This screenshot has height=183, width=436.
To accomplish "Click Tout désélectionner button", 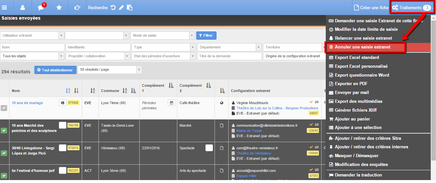I will click(x=55, y=70).
